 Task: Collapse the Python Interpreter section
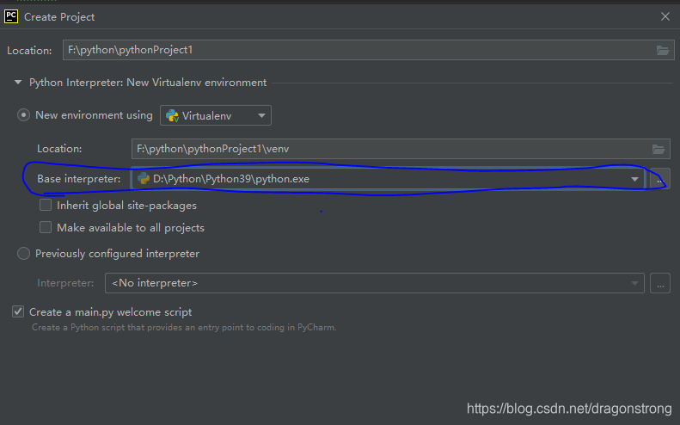click(18, 82)
